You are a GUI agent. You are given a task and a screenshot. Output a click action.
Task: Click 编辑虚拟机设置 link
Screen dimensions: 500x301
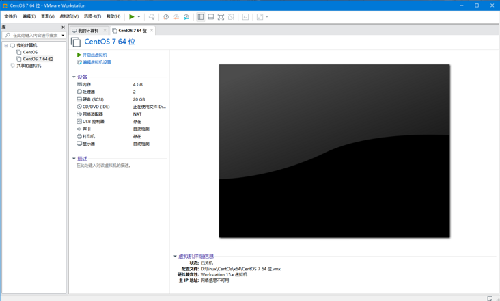tap(96, 62)
